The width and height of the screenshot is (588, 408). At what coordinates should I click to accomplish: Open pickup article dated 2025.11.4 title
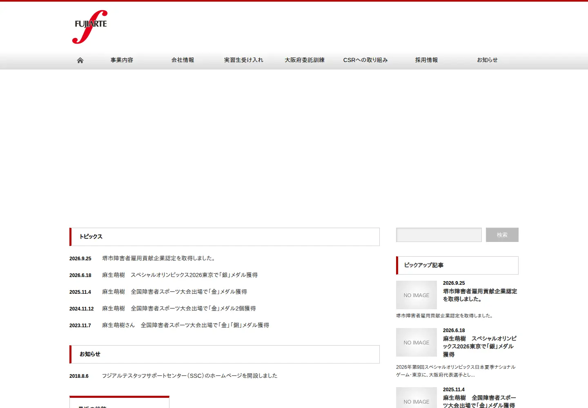coord(479,401)
